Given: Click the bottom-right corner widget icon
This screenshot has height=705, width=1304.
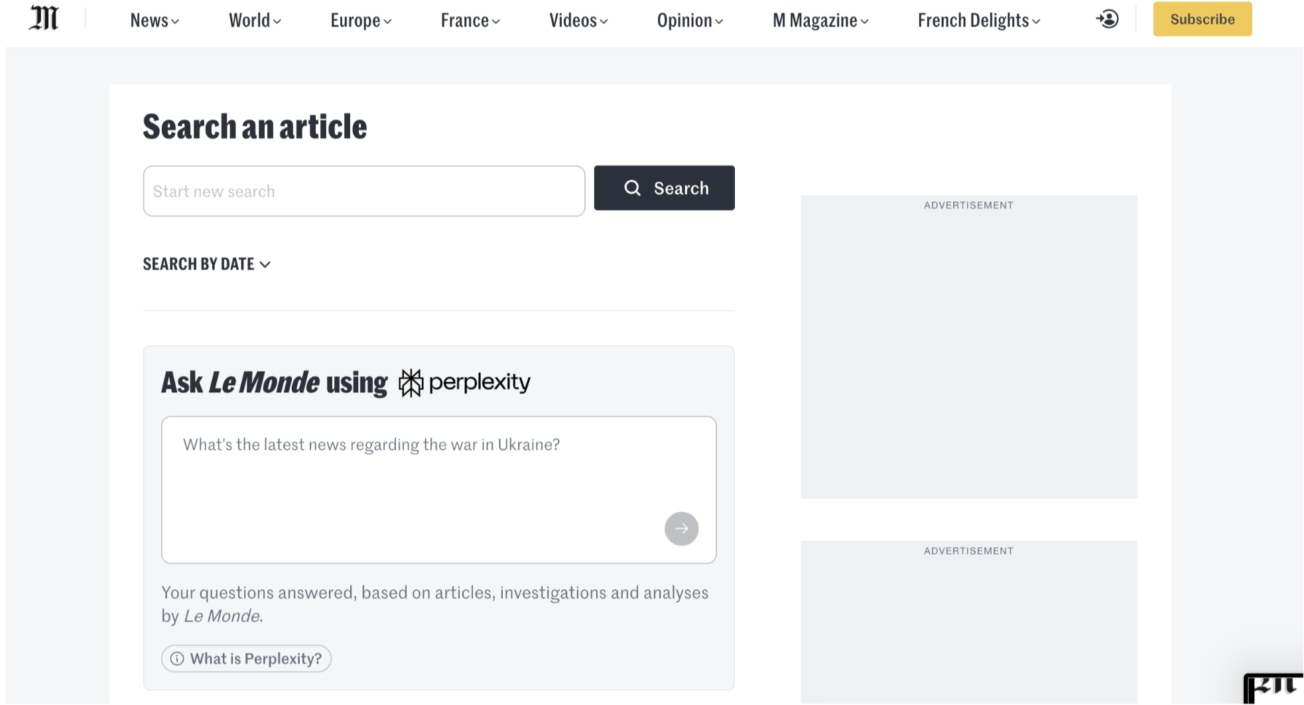Looking at the screenshot, I should point(1273,688).
